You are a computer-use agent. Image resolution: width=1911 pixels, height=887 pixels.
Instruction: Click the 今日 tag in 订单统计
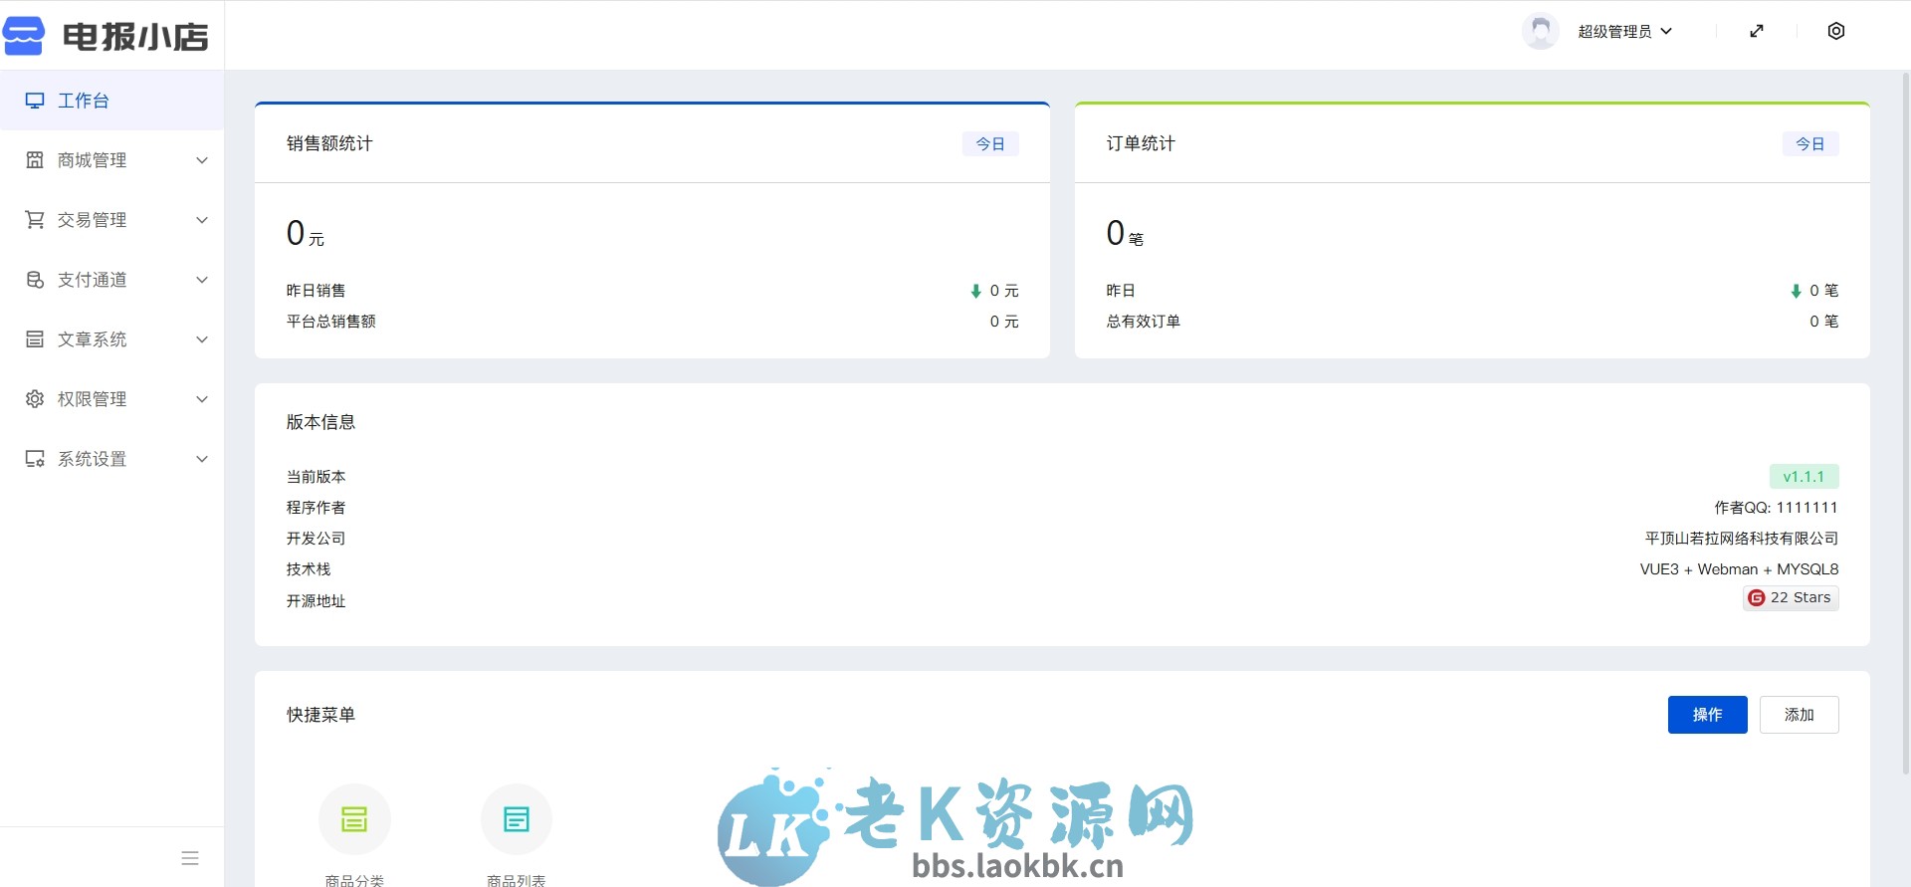[x=1810, y=144]
